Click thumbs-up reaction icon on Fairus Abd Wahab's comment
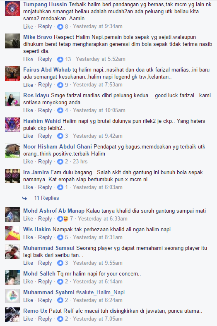Viewport: 217px width, 326px height. (60, 85)
